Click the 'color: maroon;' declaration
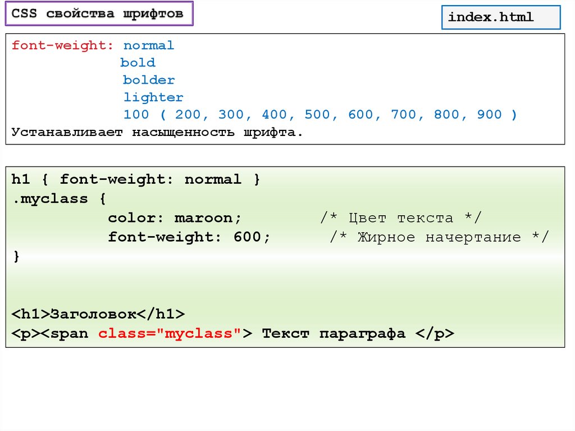The height and width of the screenshot is (431, 575). (x=175, y=218)
